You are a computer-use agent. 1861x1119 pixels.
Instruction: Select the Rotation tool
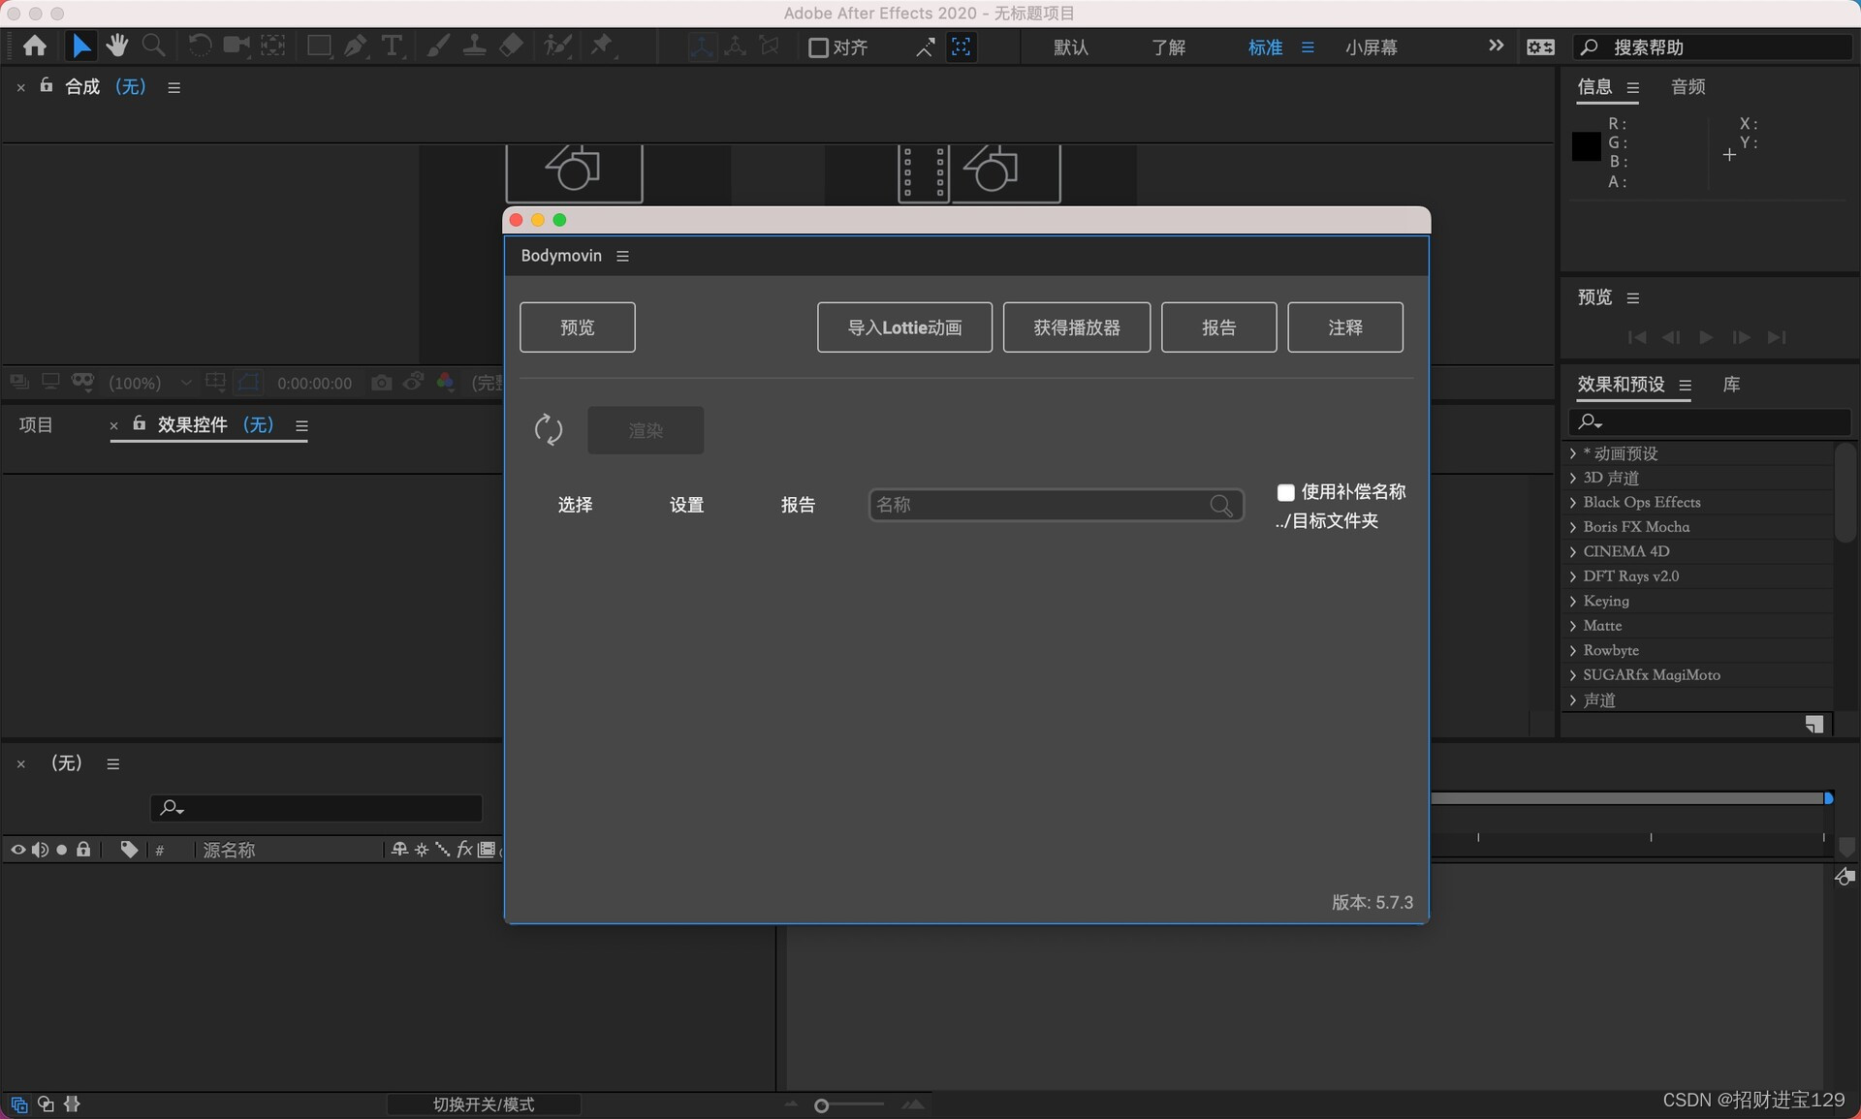200,46
